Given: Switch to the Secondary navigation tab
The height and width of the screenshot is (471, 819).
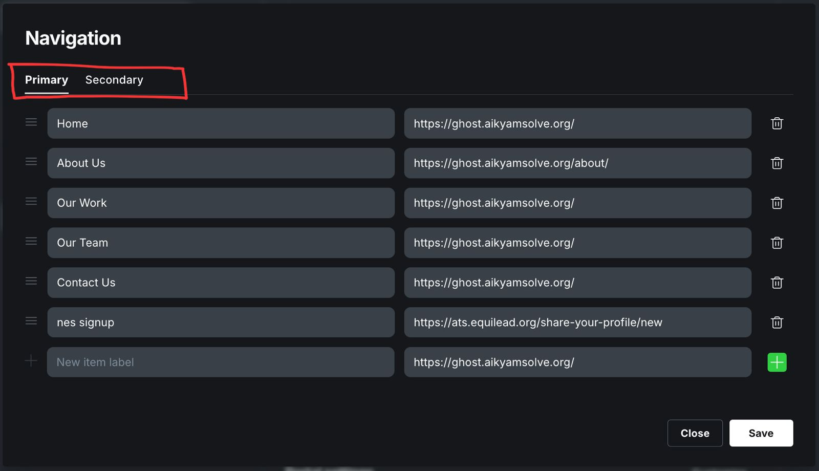Looking at the screenshot, I should tap(114, 80).
